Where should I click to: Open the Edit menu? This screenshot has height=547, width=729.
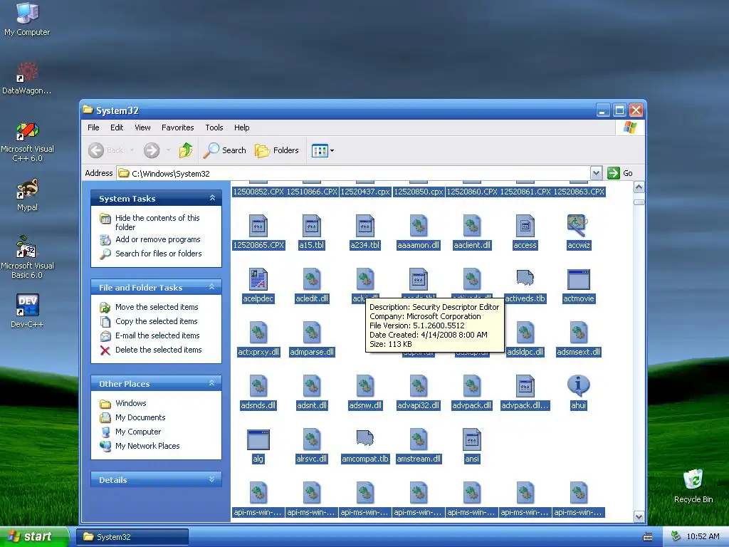pos(117,127)
